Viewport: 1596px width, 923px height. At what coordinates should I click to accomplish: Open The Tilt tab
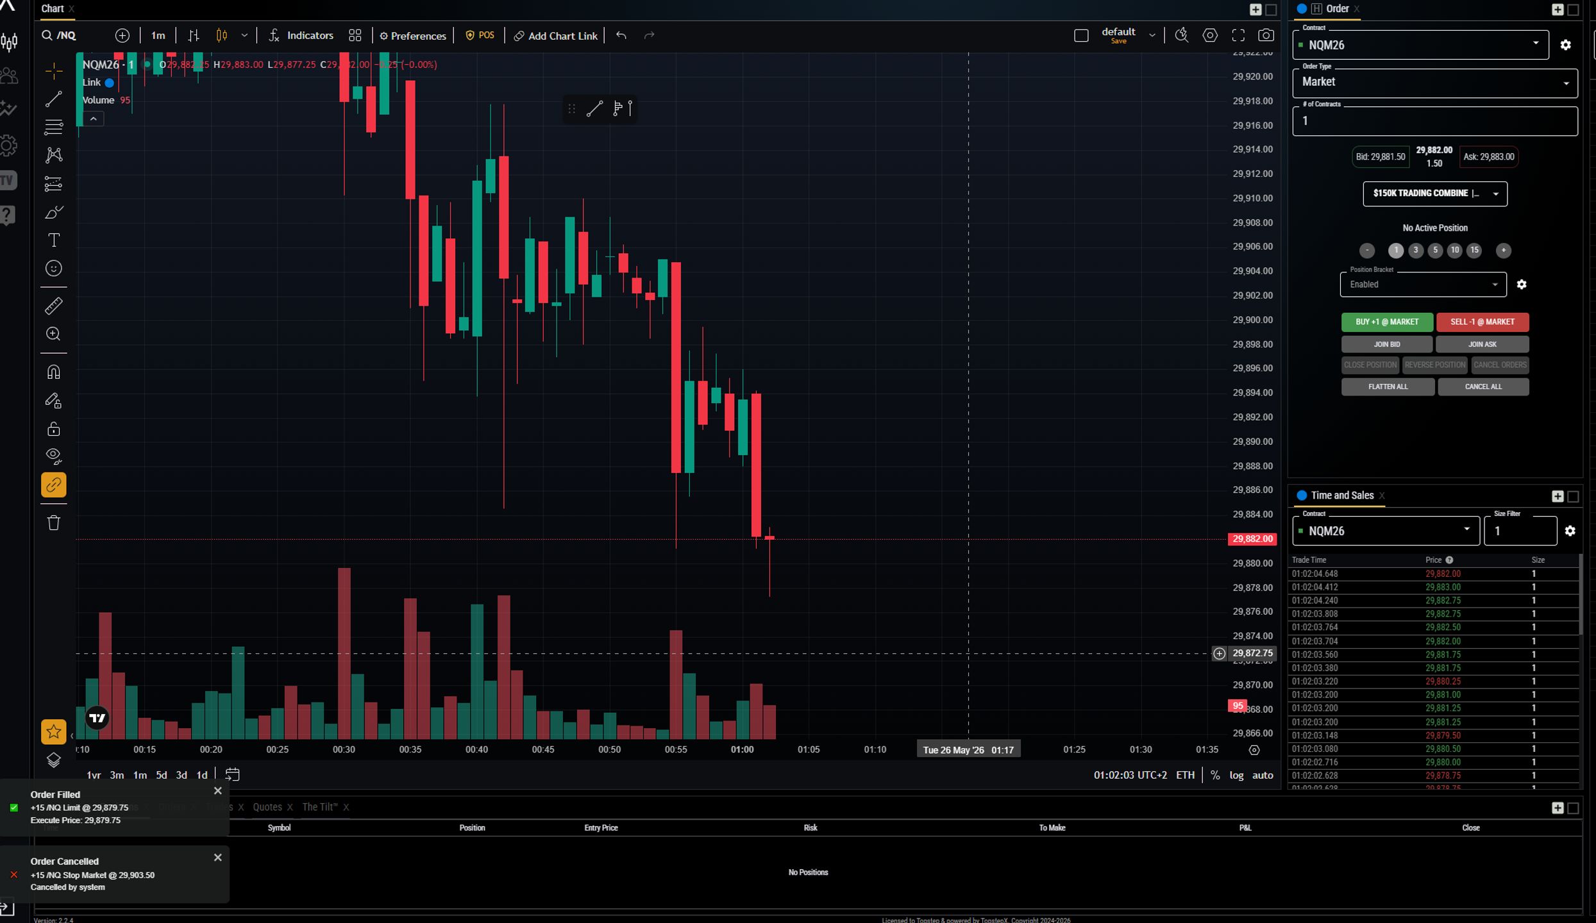319,807
